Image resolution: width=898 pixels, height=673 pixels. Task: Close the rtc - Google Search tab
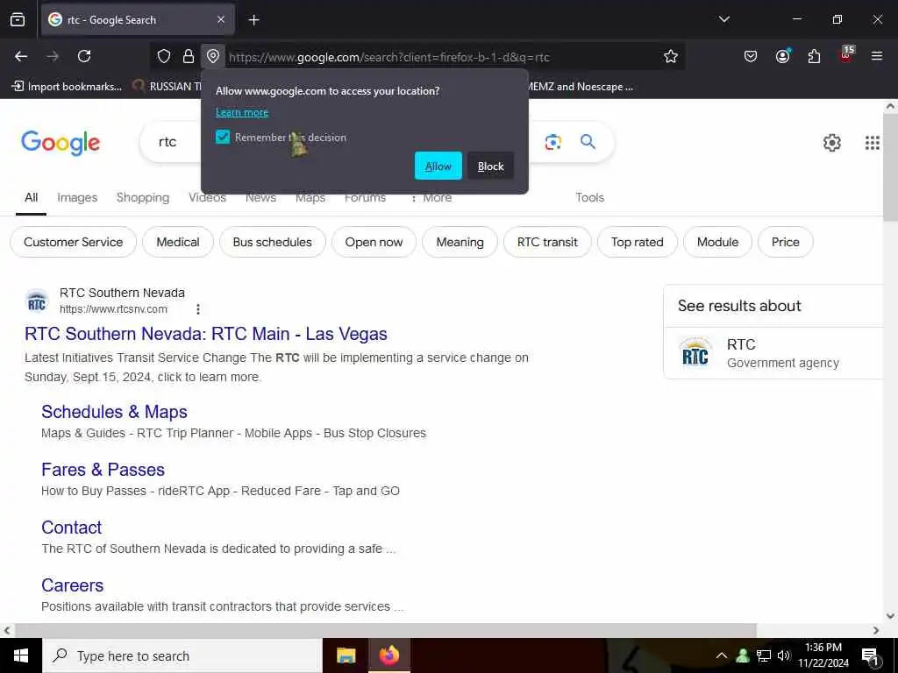click(x=221, y=19)
